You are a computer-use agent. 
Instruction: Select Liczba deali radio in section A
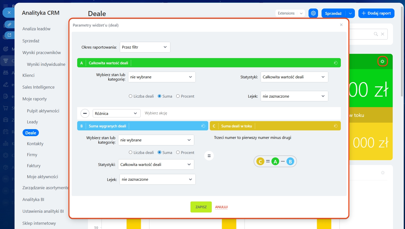tap(130, 96)
